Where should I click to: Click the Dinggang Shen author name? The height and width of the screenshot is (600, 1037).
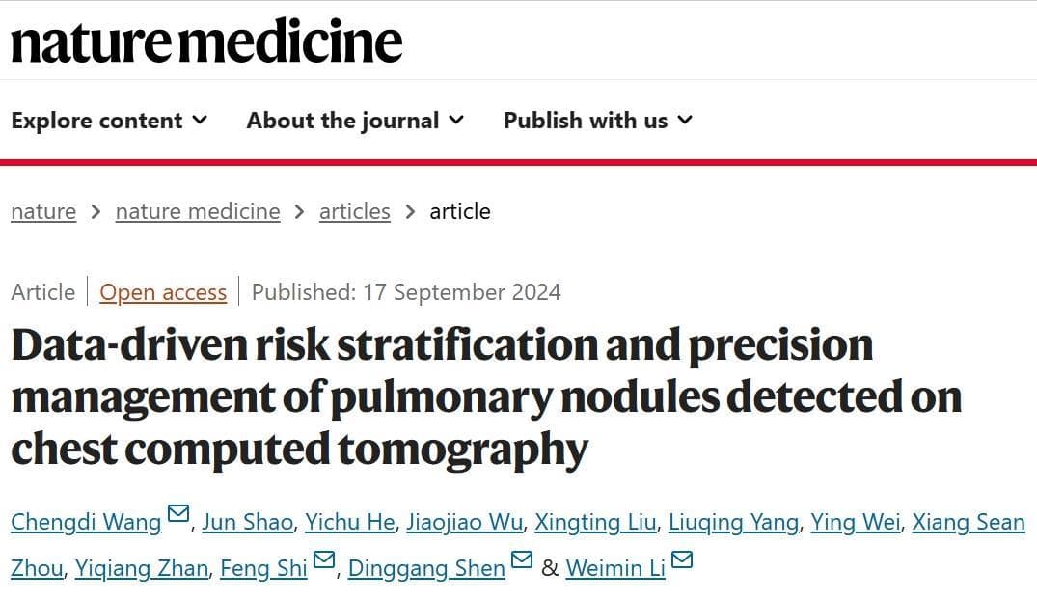(426, 568)
